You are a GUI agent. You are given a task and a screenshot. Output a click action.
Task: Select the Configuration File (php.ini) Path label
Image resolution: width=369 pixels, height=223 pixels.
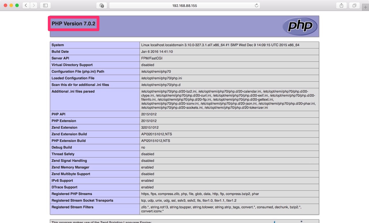coord(78,72)
